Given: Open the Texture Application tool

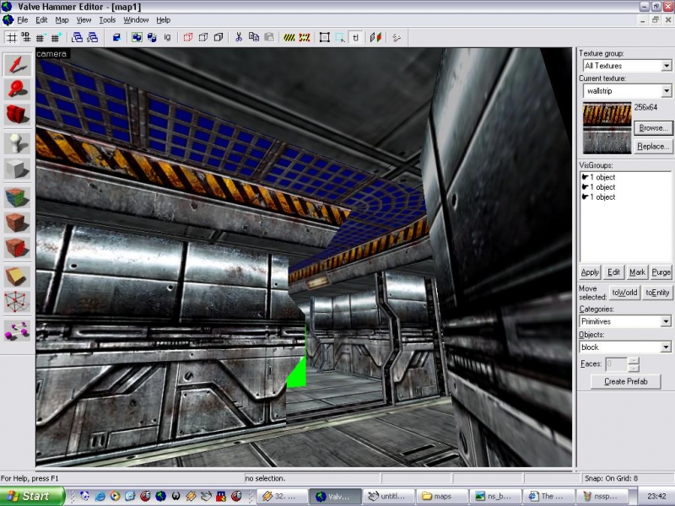Looking at the screenshot, I should (17, 198).
